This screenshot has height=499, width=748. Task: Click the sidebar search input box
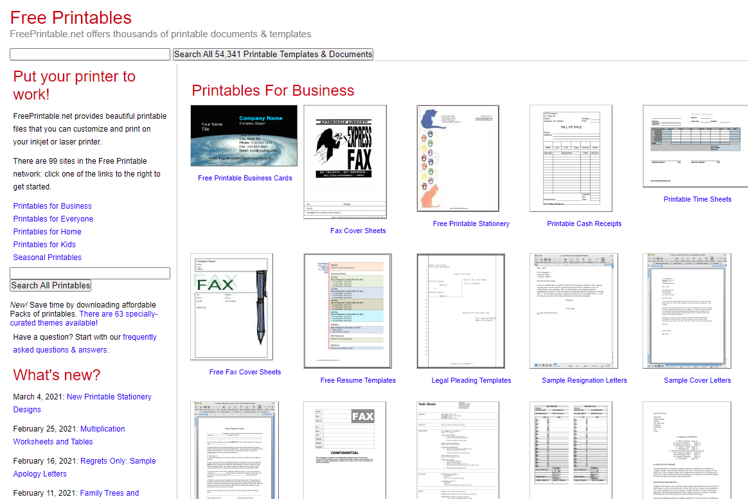pyautogui.click(x=90, y=274)
